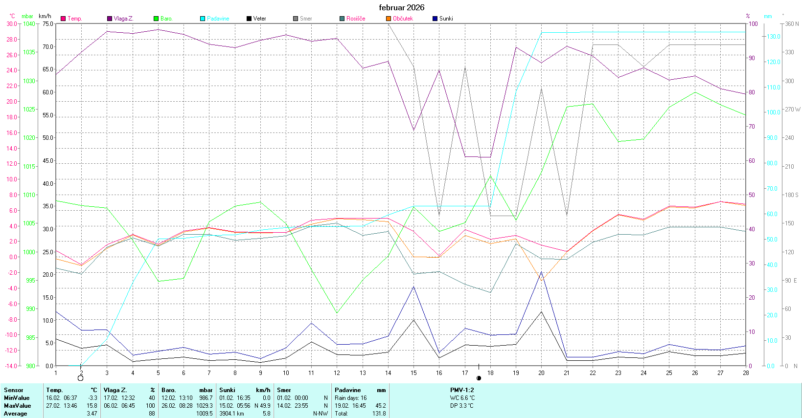Viewport: 802px width, 418px height.
Task: Click the new moon symbol near day 18
Action: tap(479, 378)
